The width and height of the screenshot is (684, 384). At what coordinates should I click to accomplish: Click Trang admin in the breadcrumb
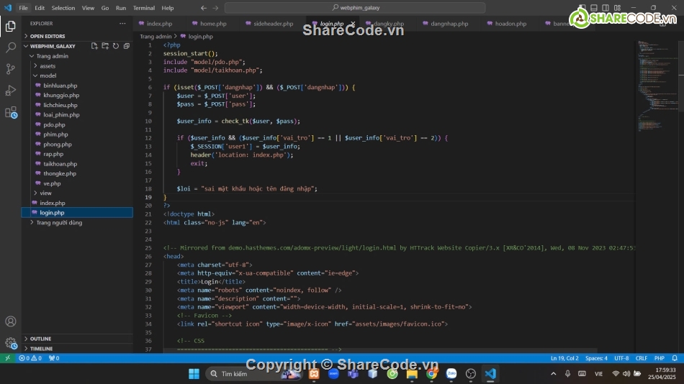pos(156,37)
